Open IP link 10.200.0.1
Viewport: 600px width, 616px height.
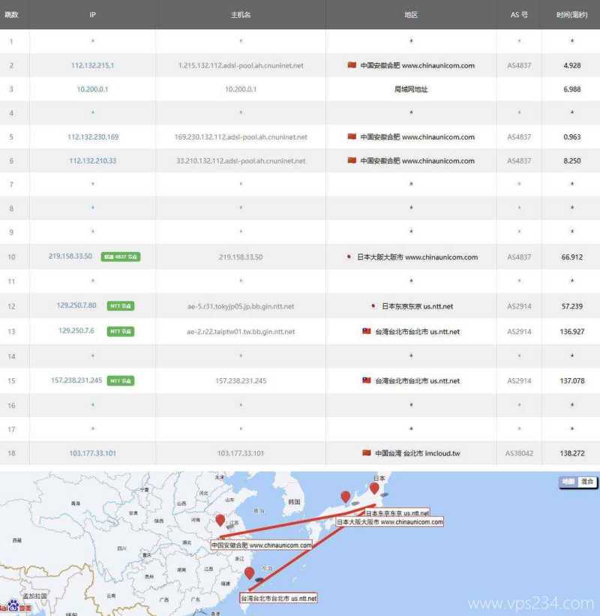(x=92, y=89)
